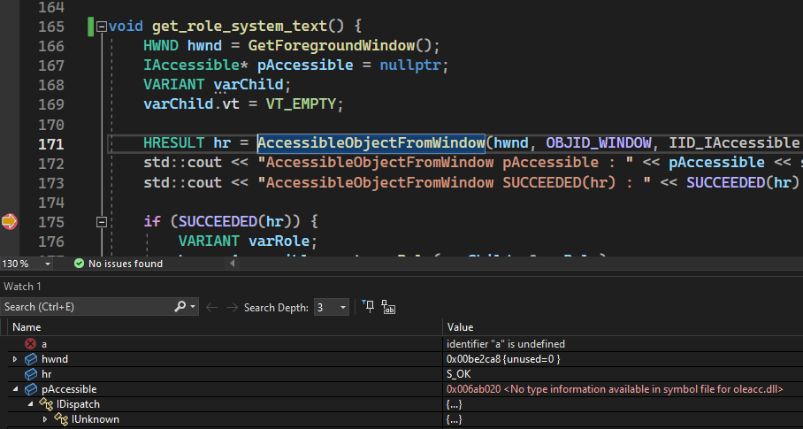The height and width of the screenshot is (429, 803).
Task: Click the S_OK value cell
Action: pos(459,374)
